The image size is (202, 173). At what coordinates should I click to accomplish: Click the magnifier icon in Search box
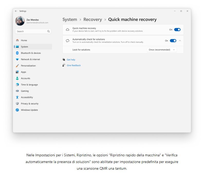[x=48, y=31]
